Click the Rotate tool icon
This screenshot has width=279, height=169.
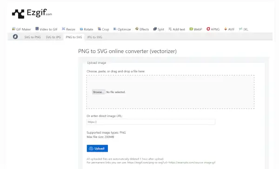(x=81, y=29)
